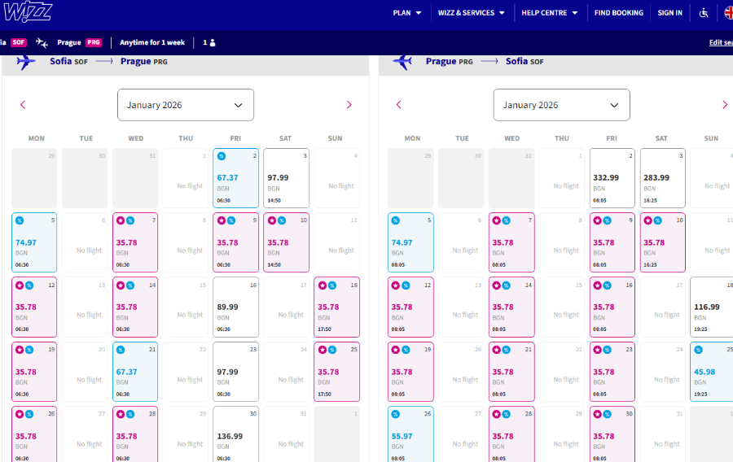Click SIGN IN
Screen dimensions: 733x462
point(670,13)
